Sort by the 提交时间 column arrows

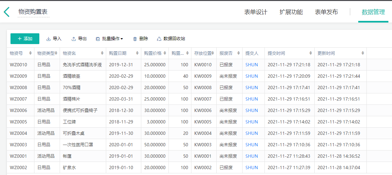[x=310, y=53]
